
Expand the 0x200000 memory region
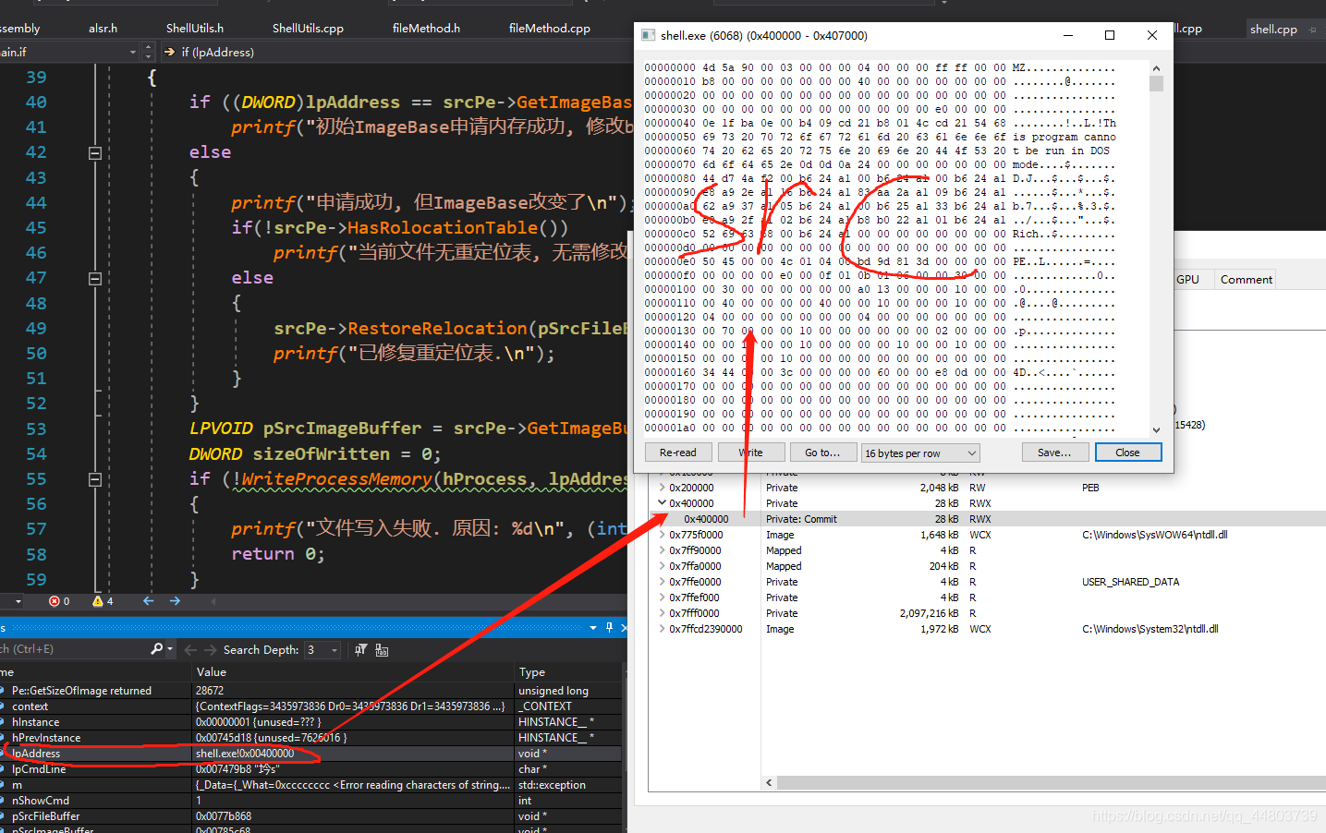point(662,488)
